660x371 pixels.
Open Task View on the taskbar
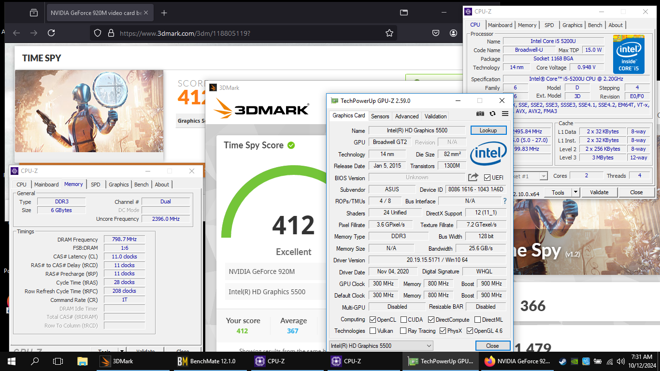pyautogui.click(x=58, y=361)
